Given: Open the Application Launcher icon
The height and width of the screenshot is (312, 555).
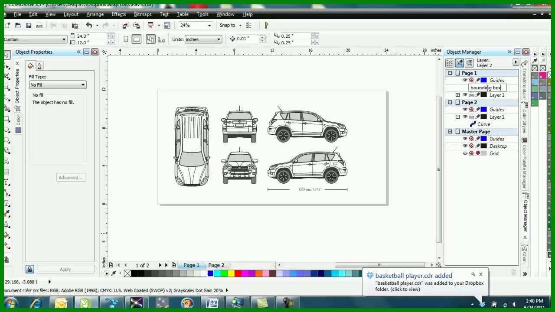Looking at the screenshot, I should point(151,26).
